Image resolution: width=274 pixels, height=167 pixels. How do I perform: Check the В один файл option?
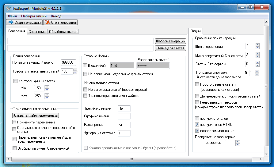(85, 66)
